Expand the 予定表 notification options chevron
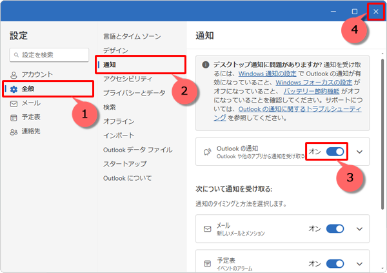 [360, 264]
